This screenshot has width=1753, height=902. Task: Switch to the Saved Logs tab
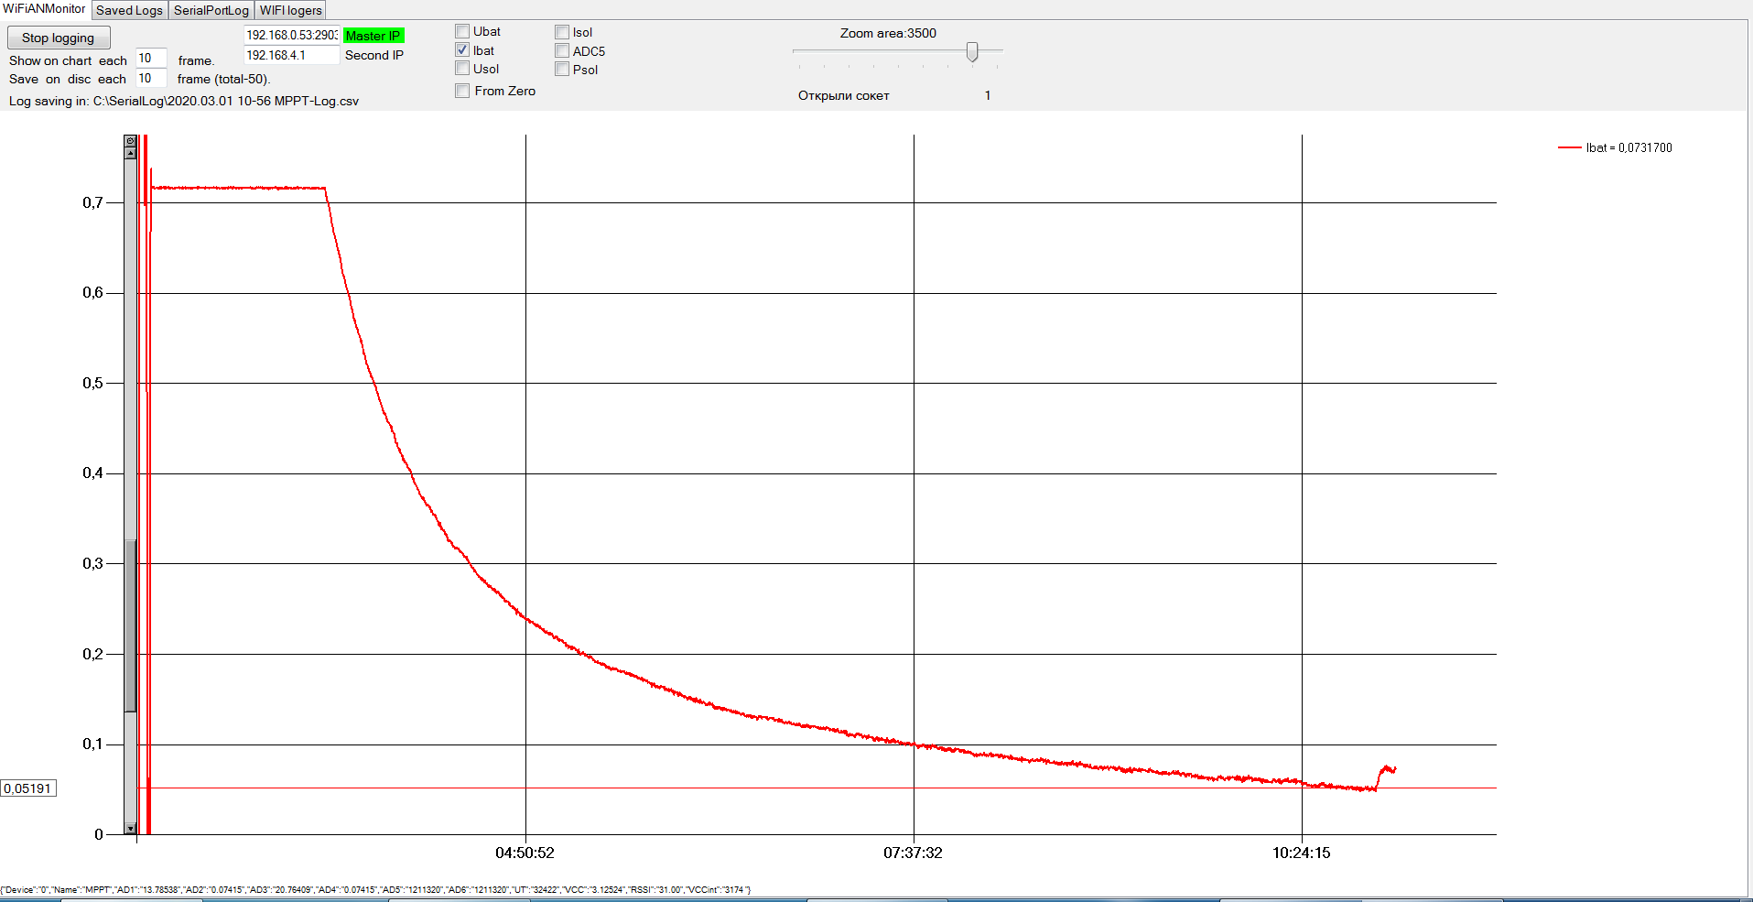click(x=129, y=10)
